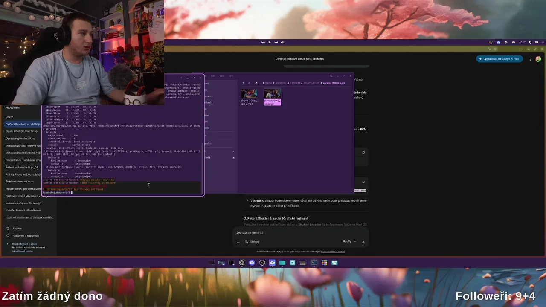Viewport: 546px width, 307px height.
Task: Open the Edit menu in file manager
Action: (213, 76)
